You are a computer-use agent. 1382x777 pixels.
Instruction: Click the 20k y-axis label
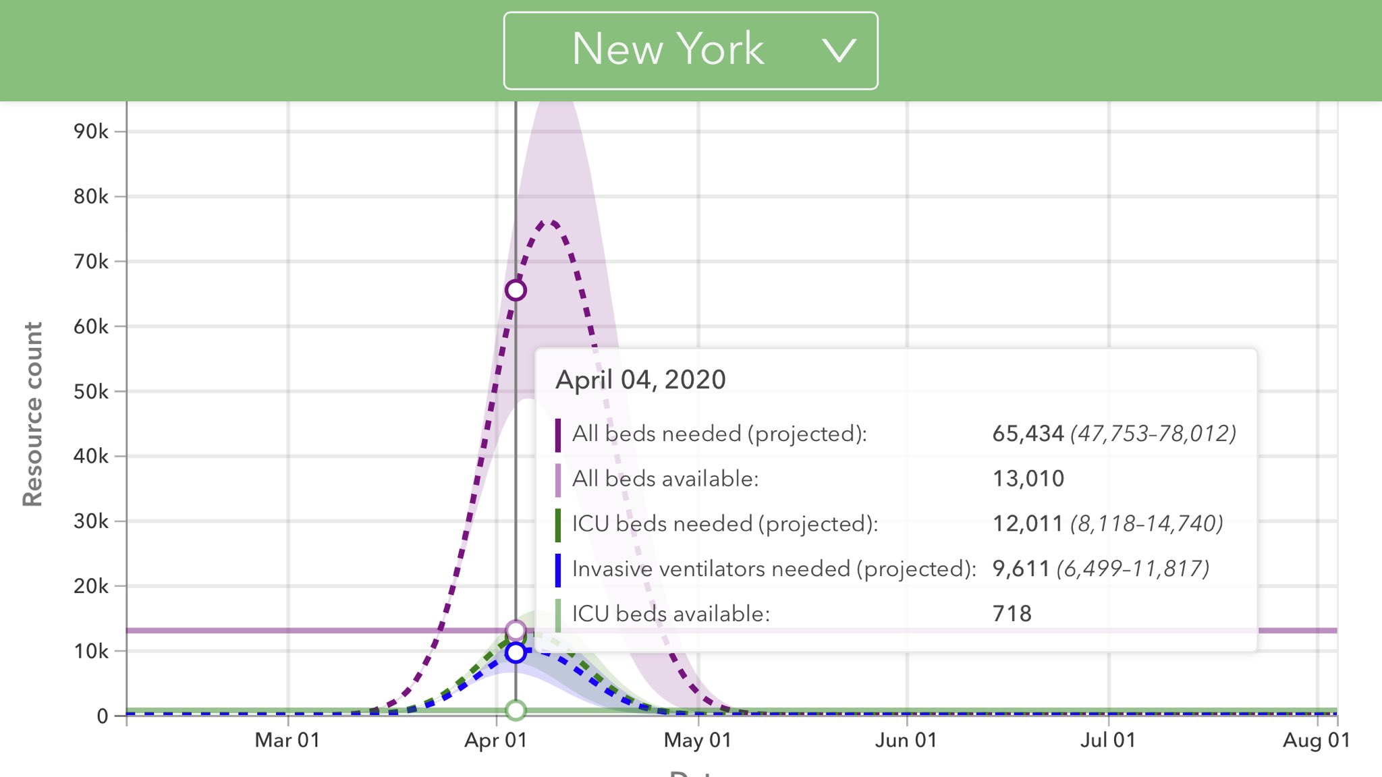click(x=91, y=586)
